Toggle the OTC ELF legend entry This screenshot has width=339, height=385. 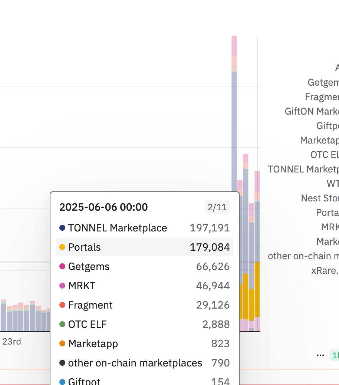[x=325, y=155]
